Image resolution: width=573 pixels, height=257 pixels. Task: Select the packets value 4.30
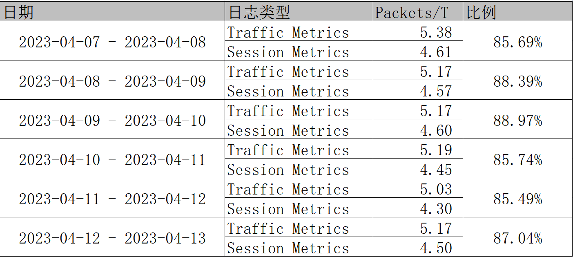[436, 208]
